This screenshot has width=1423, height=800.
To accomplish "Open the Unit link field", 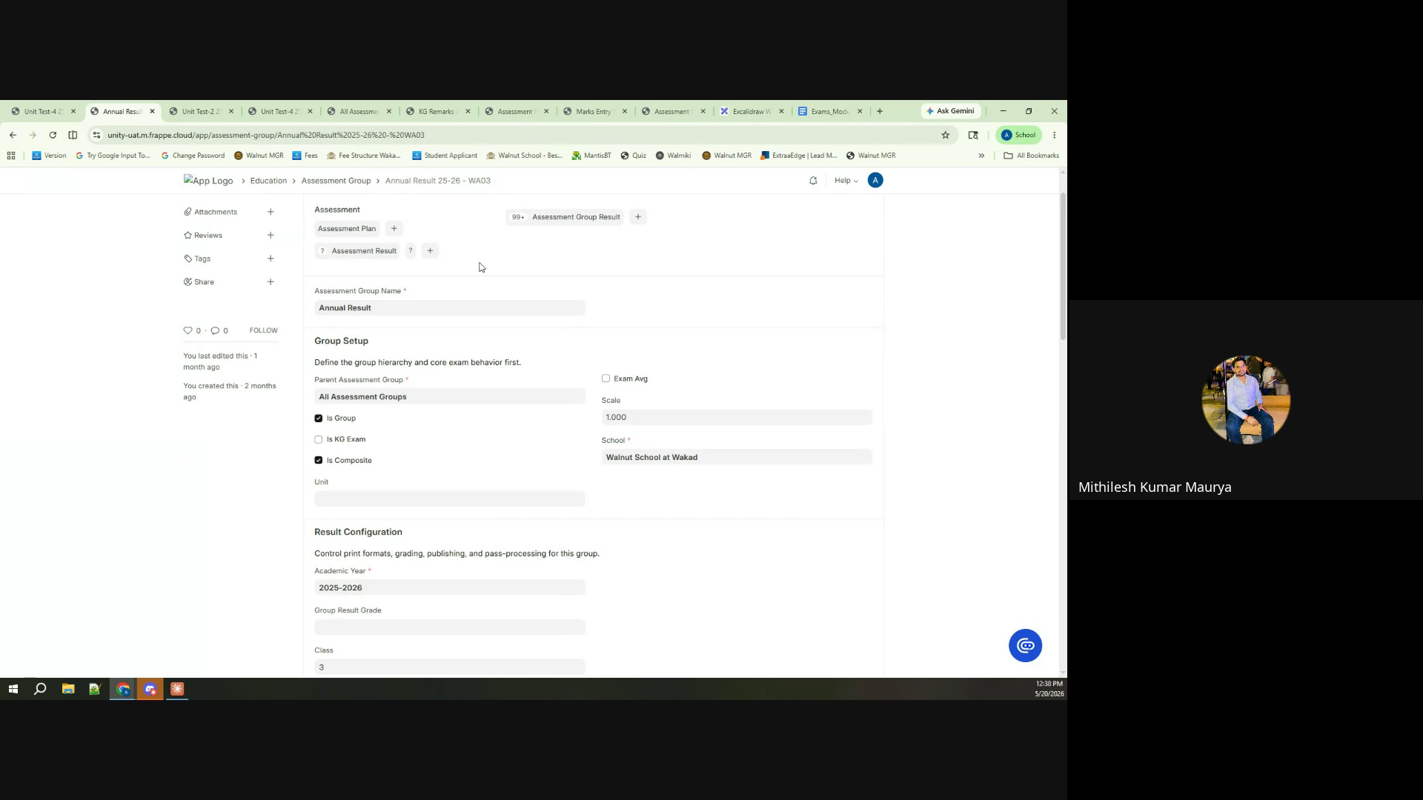I will (450, 499).
